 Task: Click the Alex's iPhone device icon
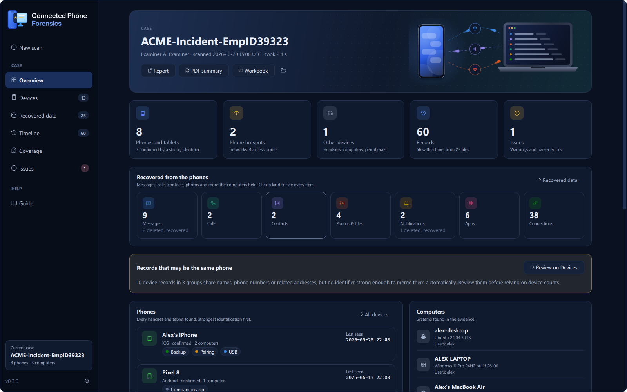(x=149, y=339)
